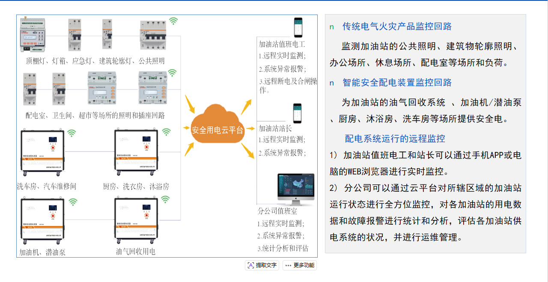Click the text 3.统计分析和评估
Image resolution: width=548 pixels, height=282 pixels.
click(283, 248)
